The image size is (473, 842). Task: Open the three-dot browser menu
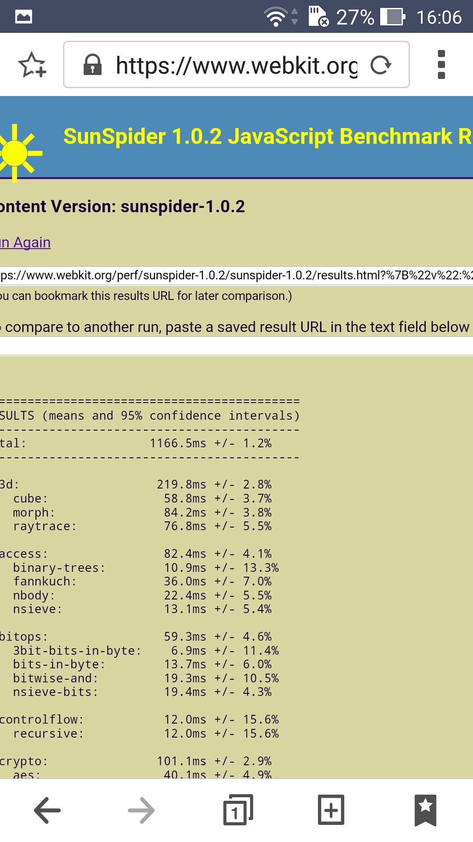(441, 64)
